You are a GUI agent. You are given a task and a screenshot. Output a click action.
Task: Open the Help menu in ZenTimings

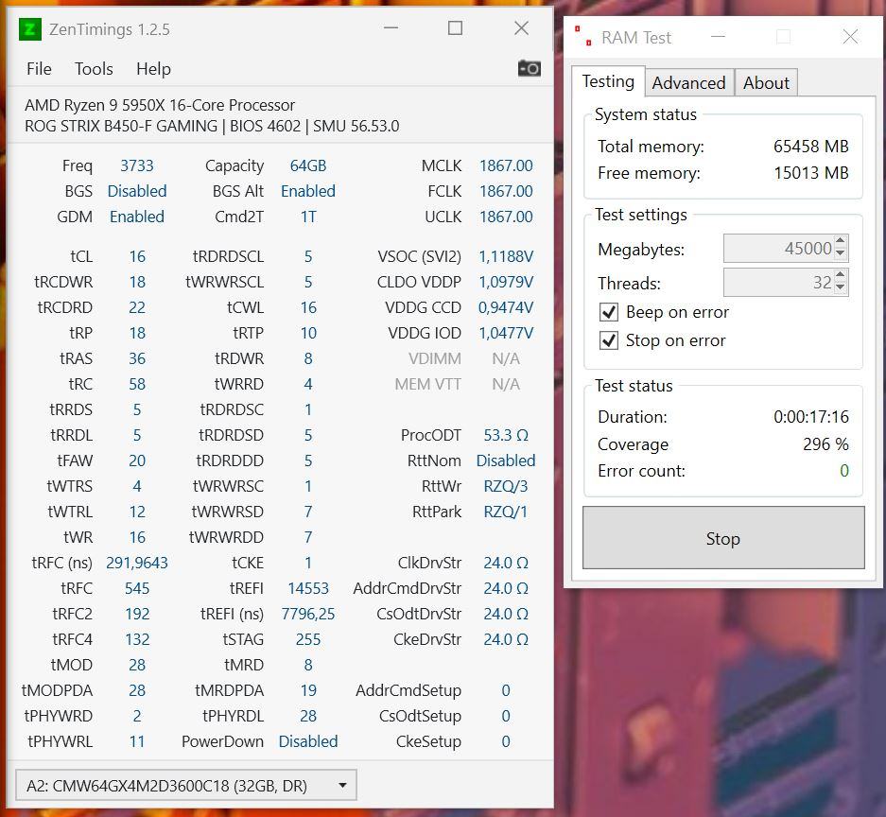153,69
